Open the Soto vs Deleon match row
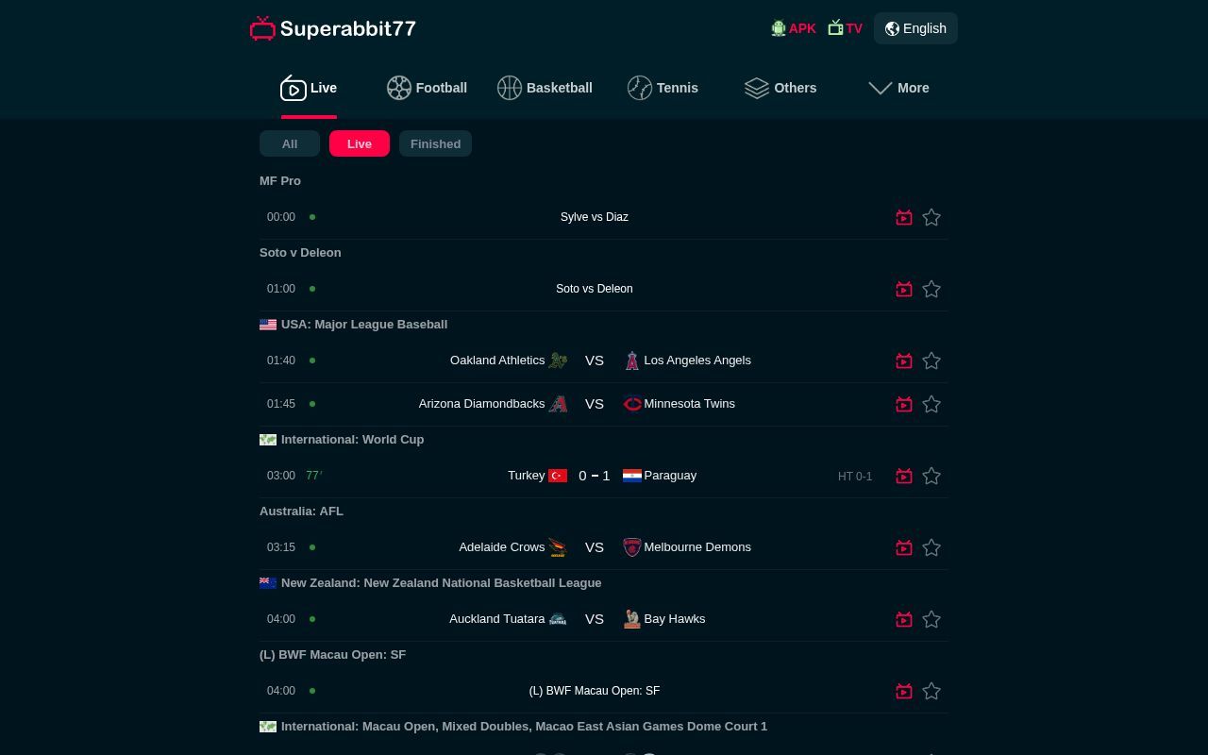Viewport: 1208px width, 755px height. [604, 289]
